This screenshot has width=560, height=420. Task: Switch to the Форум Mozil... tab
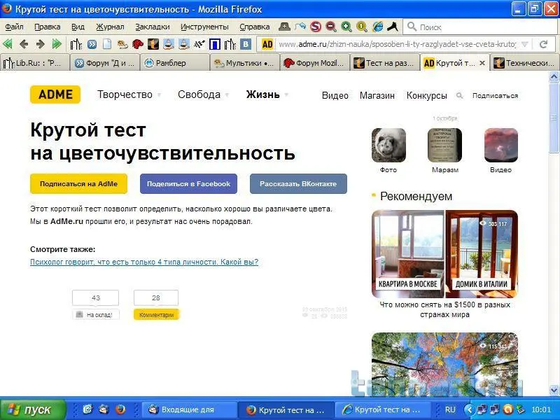(x=314, y=63)
